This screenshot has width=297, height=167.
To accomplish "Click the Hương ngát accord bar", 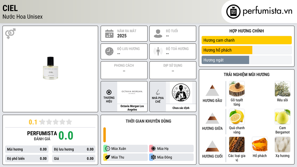I will point(247,60).
